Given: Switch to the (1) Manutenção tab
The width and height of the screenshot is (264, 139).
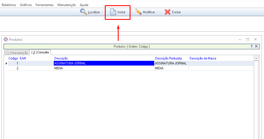Looking at the screenshot, I should (x=17, y=53).
